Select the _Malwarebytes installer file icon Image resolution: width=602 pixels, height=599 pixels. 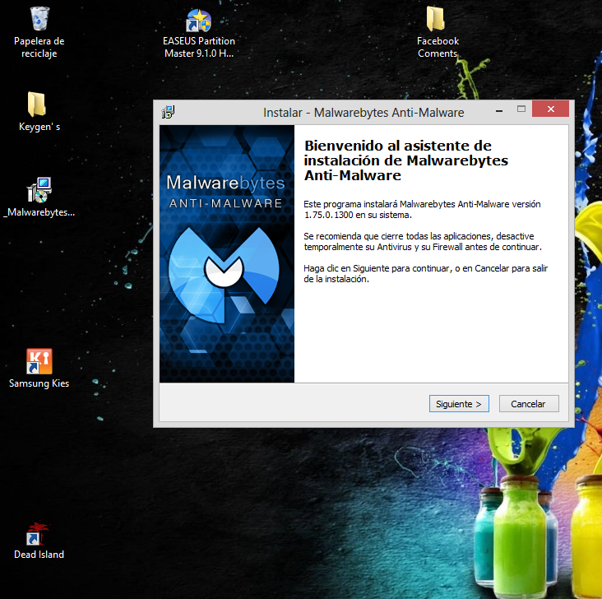39,190
